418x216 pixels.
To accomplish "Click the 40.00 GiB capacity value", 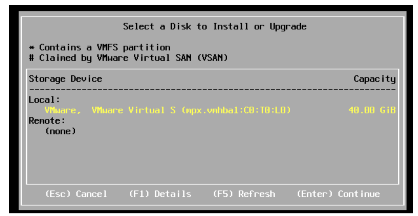I will coord(372,110).
